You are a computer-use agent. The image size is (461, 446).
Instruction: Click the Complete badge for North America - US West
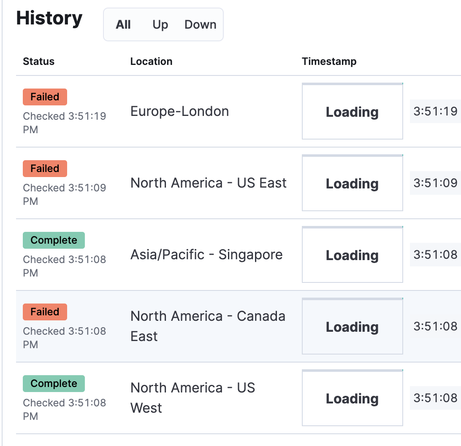(x=54, y=384)
